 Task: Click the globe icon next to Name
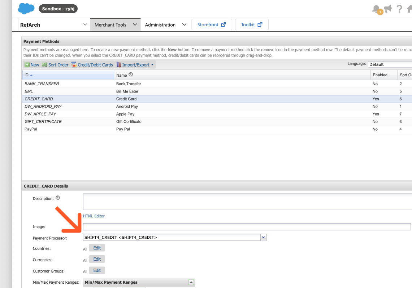[131, 75]
